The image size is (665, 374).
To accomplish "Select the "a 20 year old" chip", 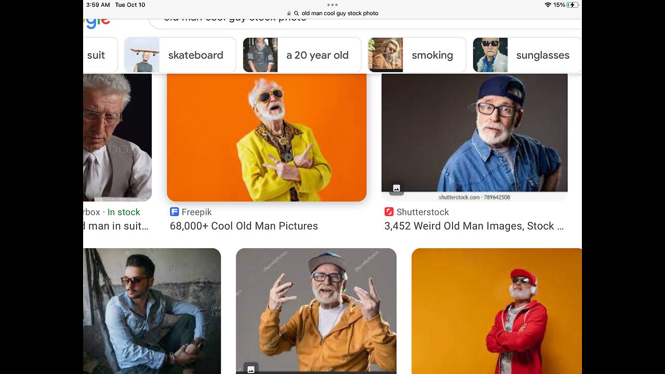I will pyautogui.click(x=302, y=55).
